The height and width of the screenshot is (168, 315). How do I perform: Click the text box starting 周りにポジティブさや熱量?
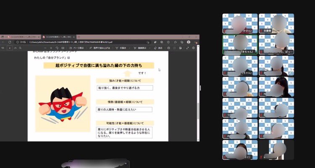124,132
